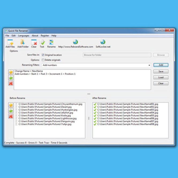This screenshot has height=178, width=178.
Task: Select Penguins.jpg in Before Rename list
Action: click(x=46, y=121)
